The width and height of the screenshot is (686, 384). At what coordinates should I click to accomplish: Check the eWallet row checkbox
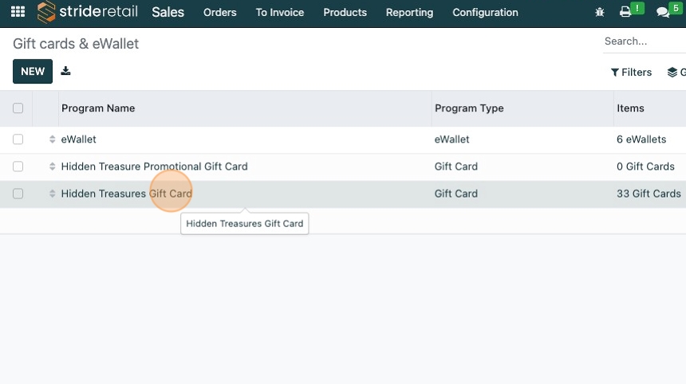18,139
